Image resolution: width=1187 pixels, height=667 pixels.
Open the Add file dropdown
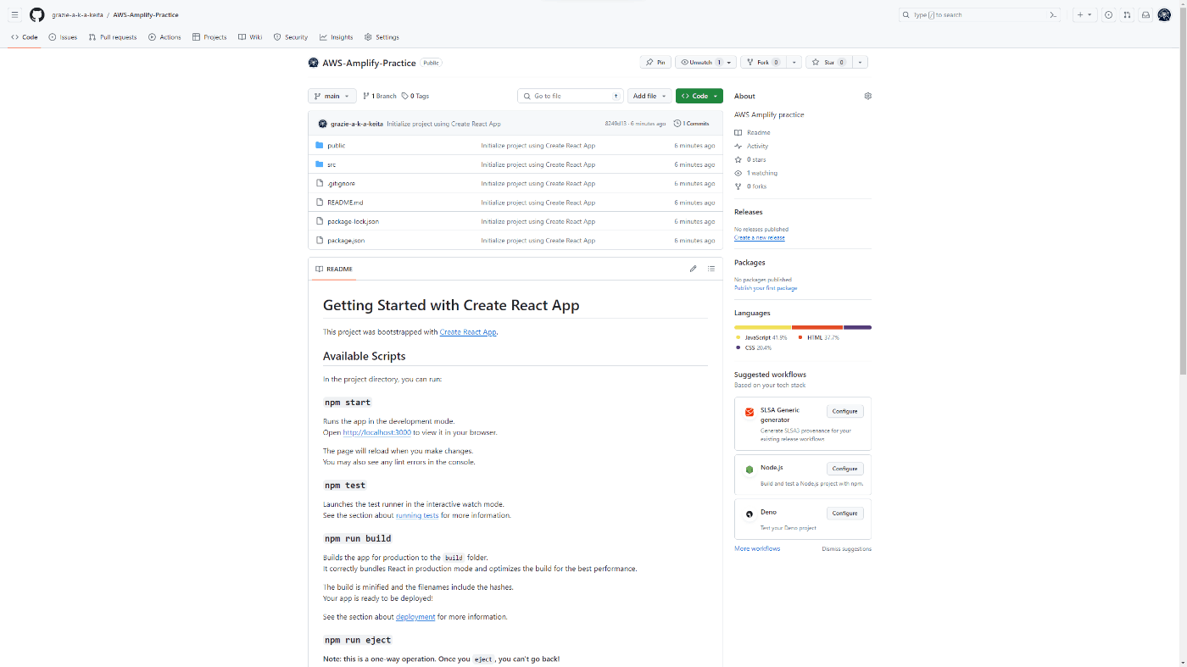tap(649, 96)
